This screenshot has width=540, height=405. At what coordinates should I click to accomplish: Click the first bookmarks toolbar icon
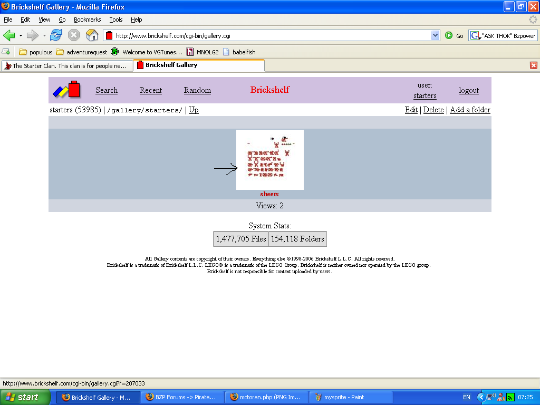6,52
